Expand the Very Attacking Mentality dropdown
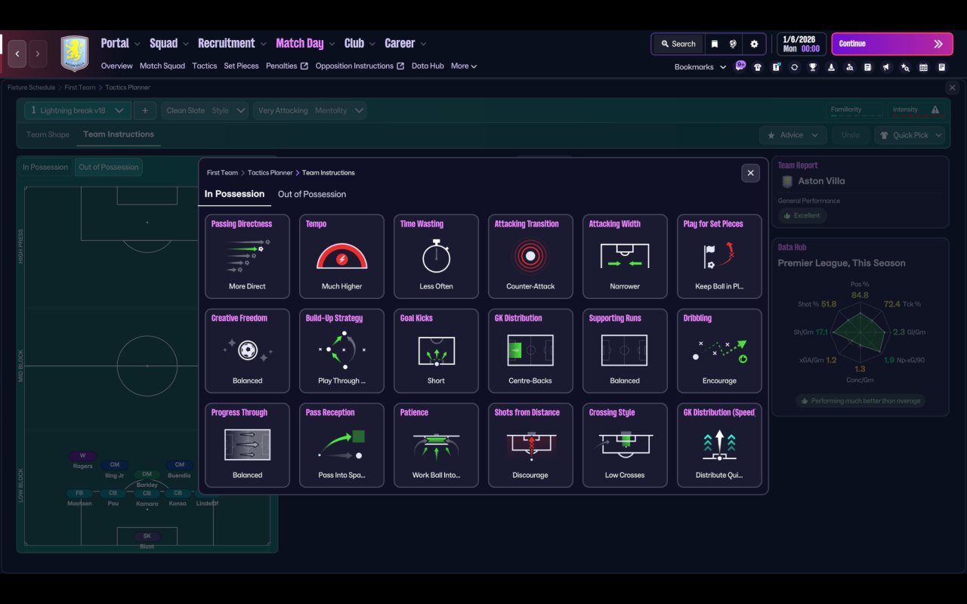This screenshot has width=967, height=604. point(310,110)
